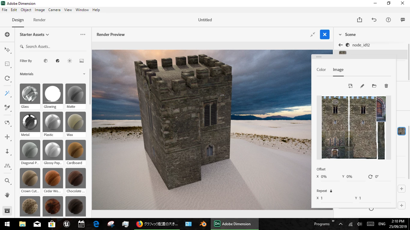This screenshot has width=410, height=230.
Task: Open the Help question mark icon
Action: [x=388, y=20]
